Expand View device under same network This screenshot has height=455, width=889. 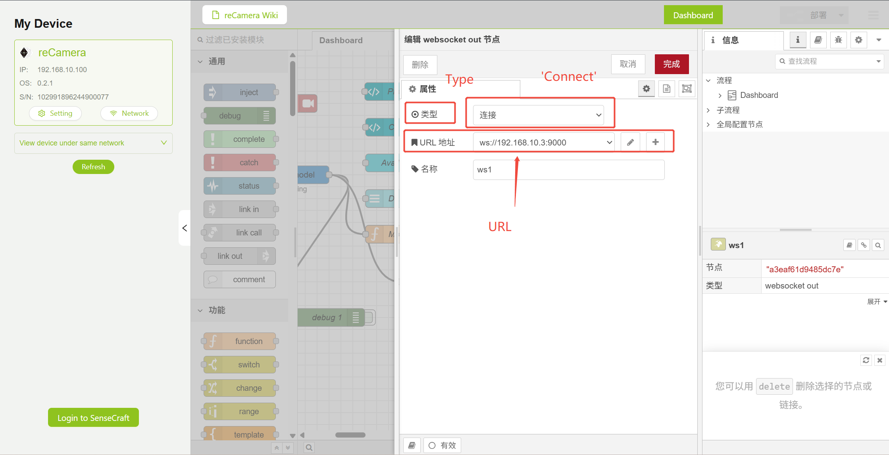pyautogui.click(x=93, y=143)
